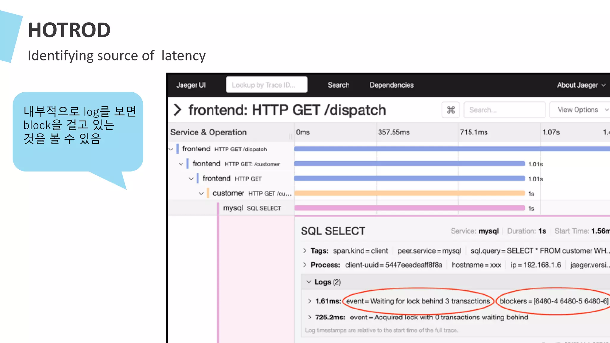The image size is (610, 343).
Task: Click the SQL SELECT detail heading
Action: point(333,231)
